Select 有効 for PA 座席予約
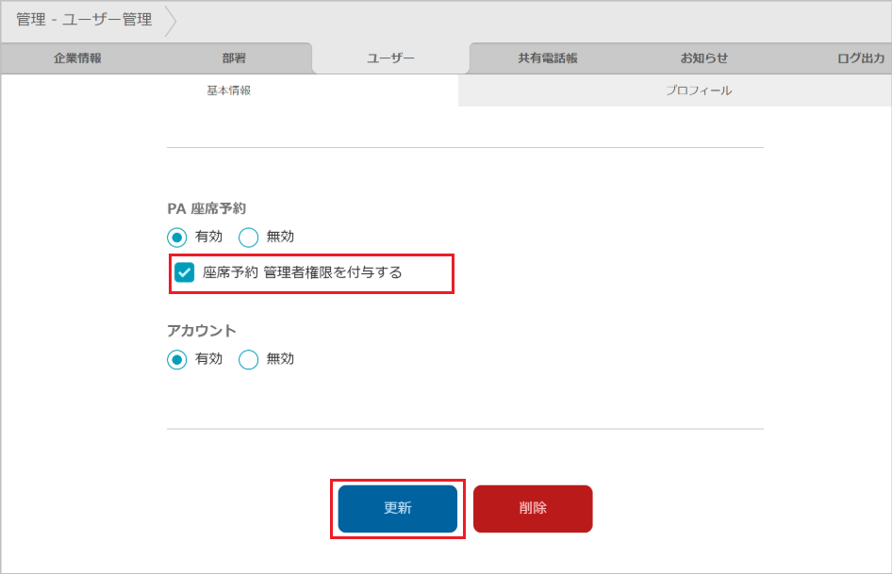 click(x=176, y=237)
